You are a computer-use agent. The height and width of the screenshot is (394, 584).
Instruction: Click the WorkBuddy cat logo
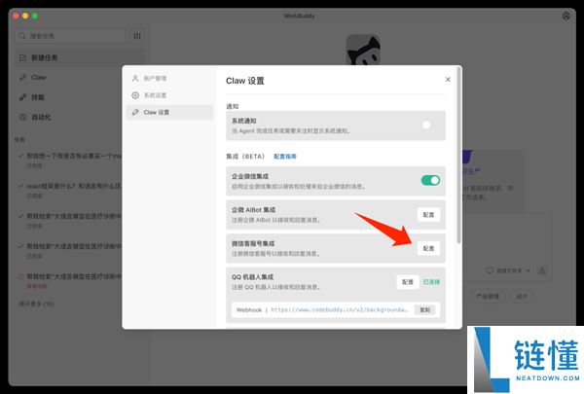pyautogui.click(x=363, y=50)
